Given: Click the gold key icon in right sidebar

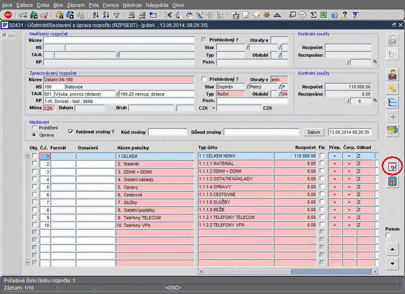Looking at the screenshot, I should (392, 89).
